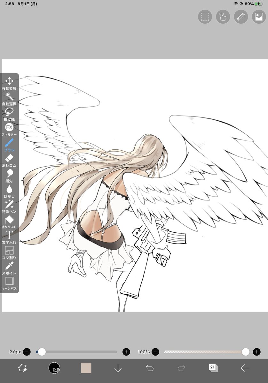268x383 pixels.
Task: Select the Eraser (消しゴム) tool
Action: click(9, 161)
